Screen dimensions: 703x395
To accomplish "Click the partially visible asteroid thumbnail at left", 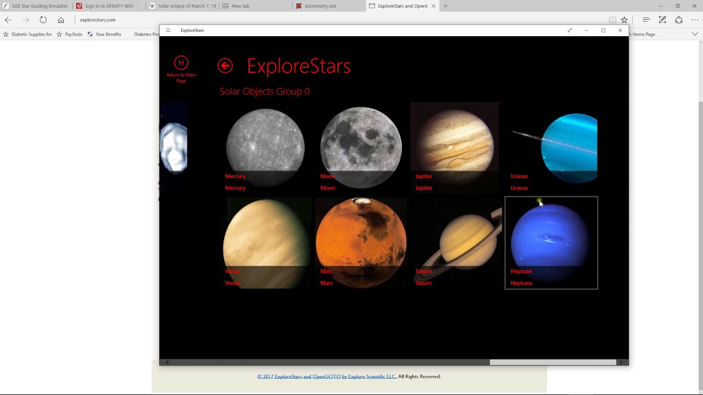I will tap(174, 148).
